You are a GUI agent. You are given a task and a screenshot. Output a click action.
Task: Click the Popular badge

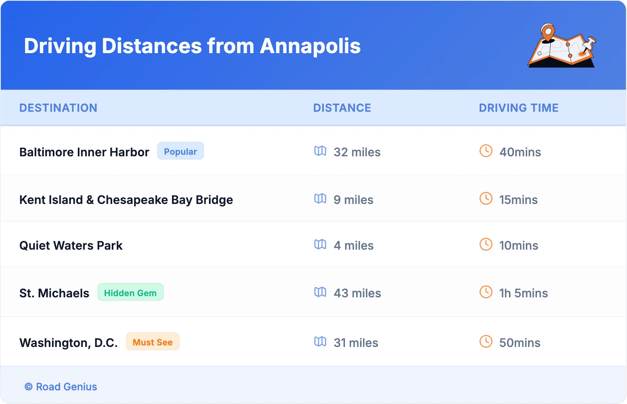(x=180, y=151)
